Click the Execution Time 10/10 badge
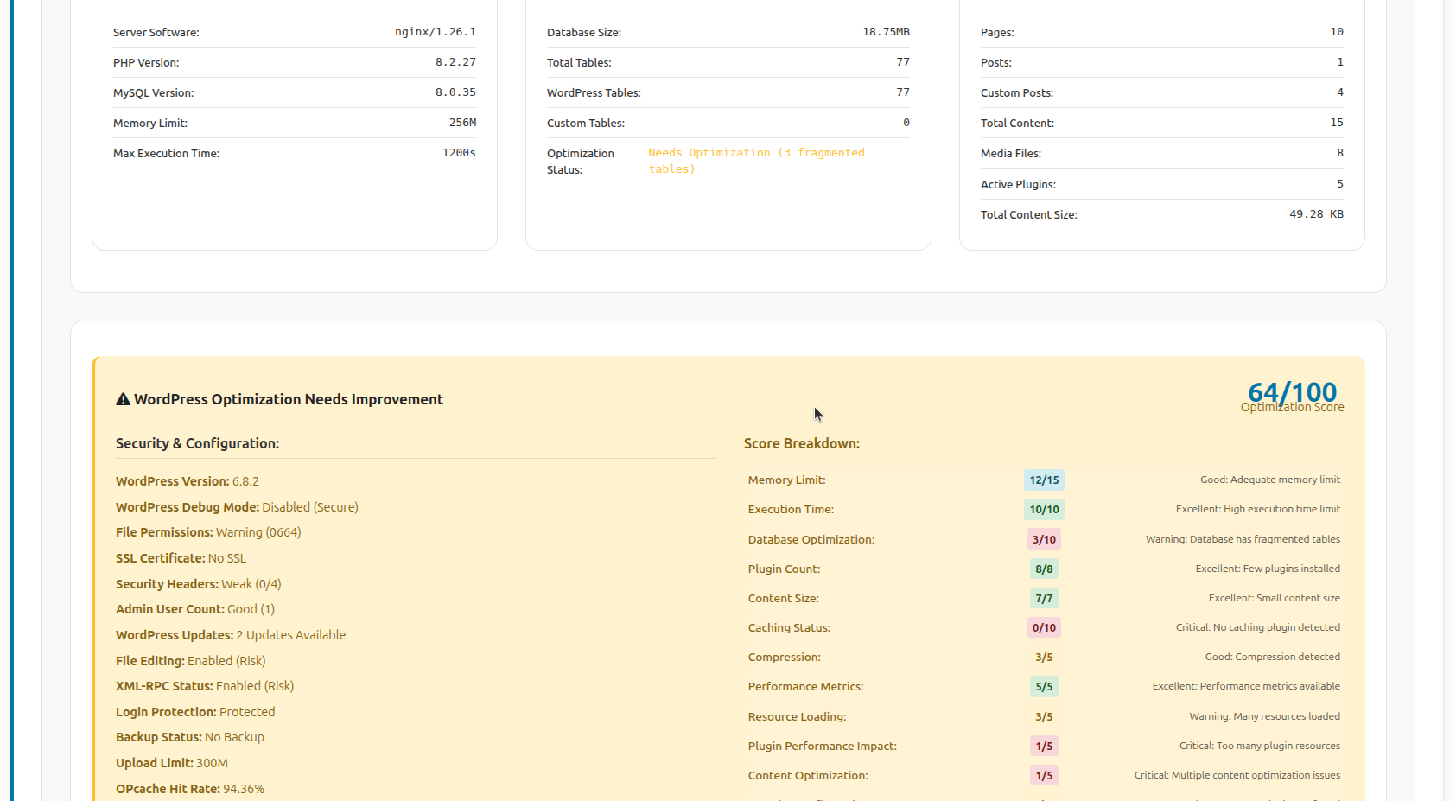 point(1044,510)
